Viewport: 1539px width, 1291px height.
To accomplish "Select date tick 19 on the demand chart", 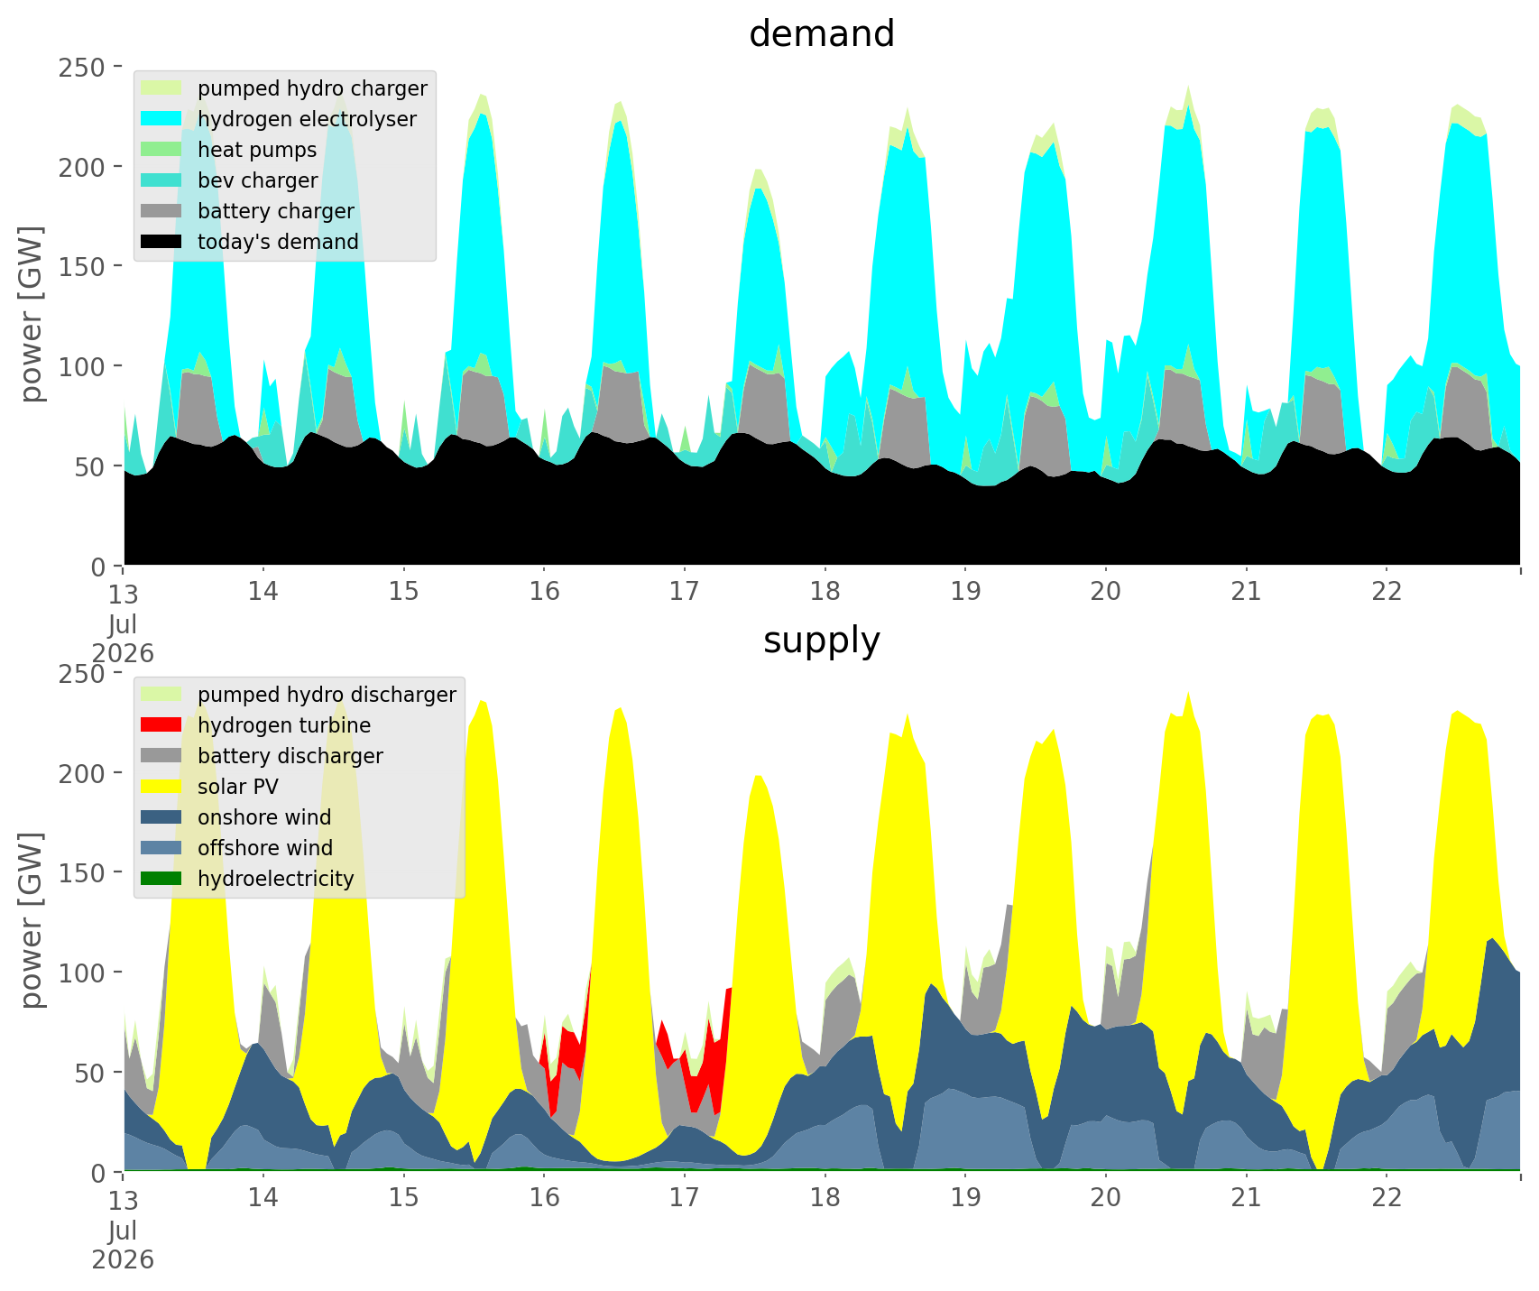I will 965,591.
